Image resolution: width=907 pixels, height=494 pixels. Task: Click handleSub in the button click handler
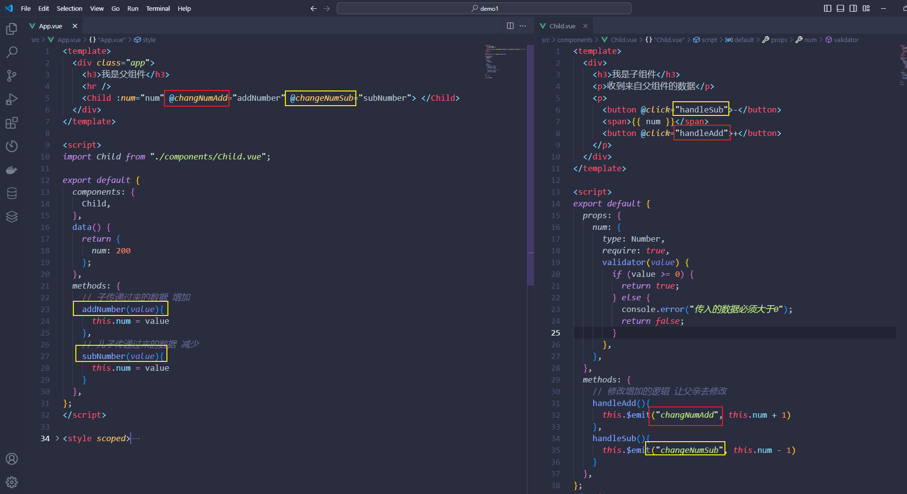pos(701,110)
